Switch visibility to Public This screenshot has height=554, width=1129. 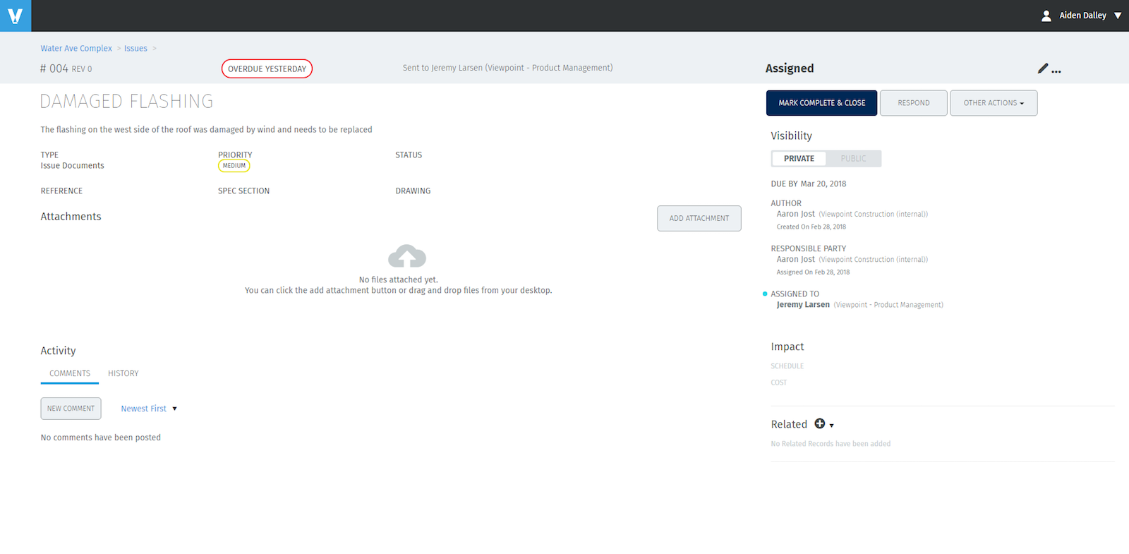tap(853, 159)
